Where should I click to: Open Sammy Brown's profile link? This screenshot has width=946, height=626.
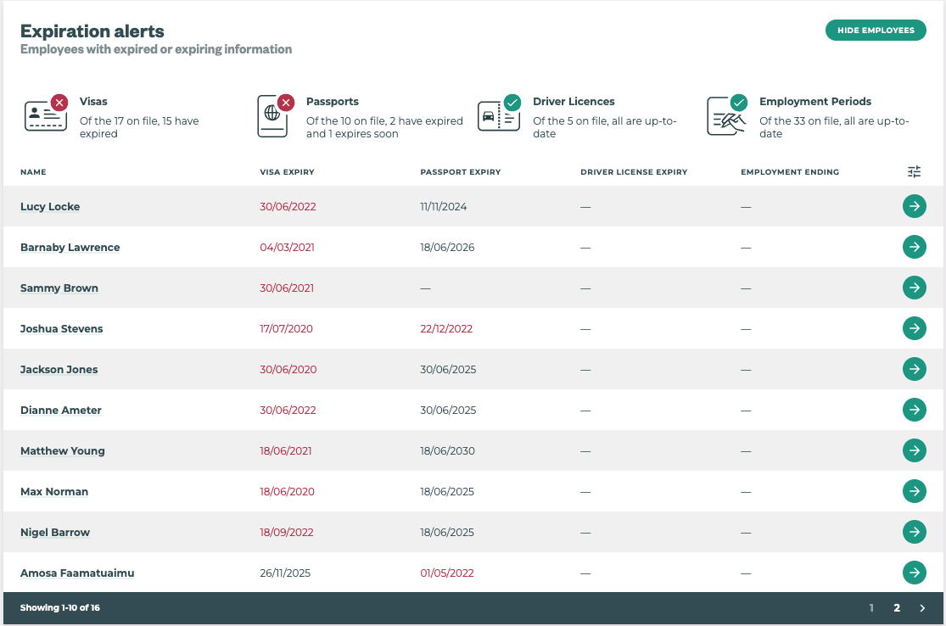[x=59, y=288]
